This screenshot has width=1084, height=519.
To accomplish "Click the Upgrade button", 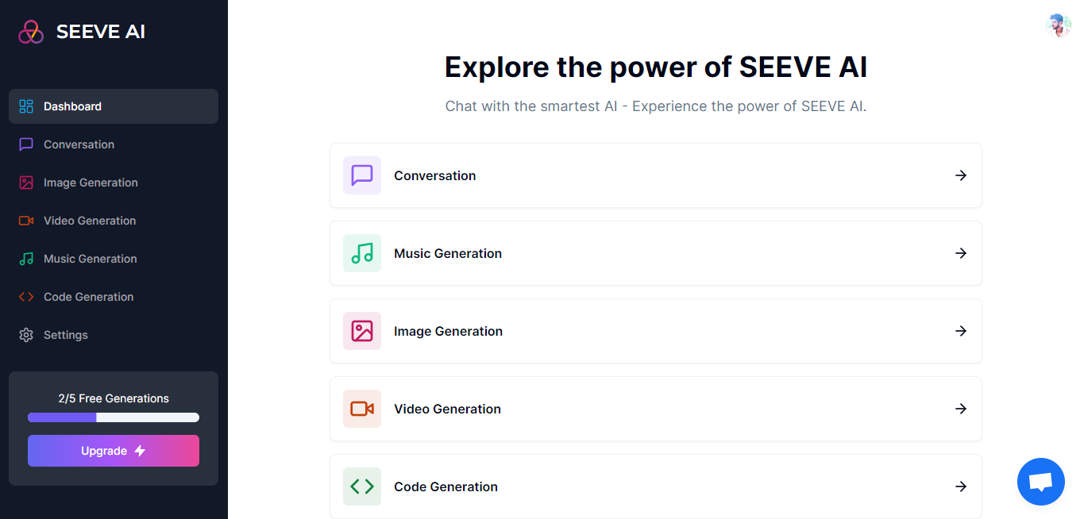I will (113, 450).
